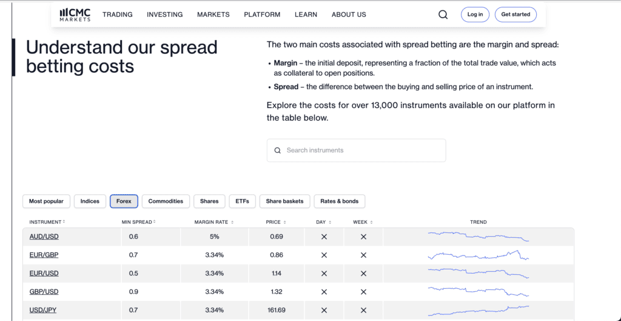The width and height of the screenshot is (621, 321).
Task: Select the Most popular tab
Action: pyautogui.click(x=46, y=201)
